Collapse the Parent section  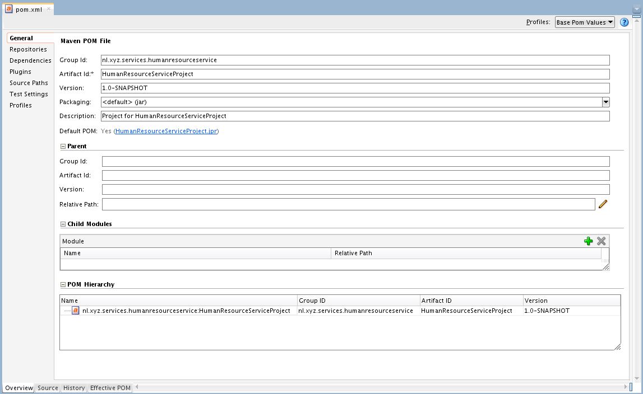click(63, 147)
